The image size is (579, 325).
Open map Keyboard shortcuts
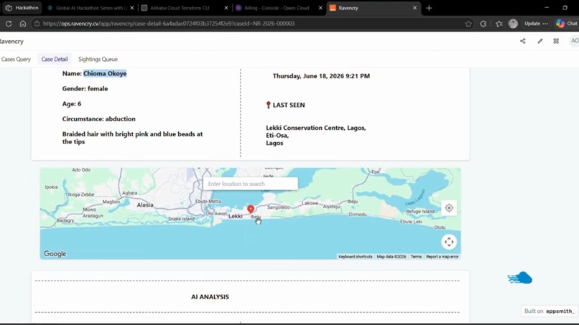tap(355, 256)
